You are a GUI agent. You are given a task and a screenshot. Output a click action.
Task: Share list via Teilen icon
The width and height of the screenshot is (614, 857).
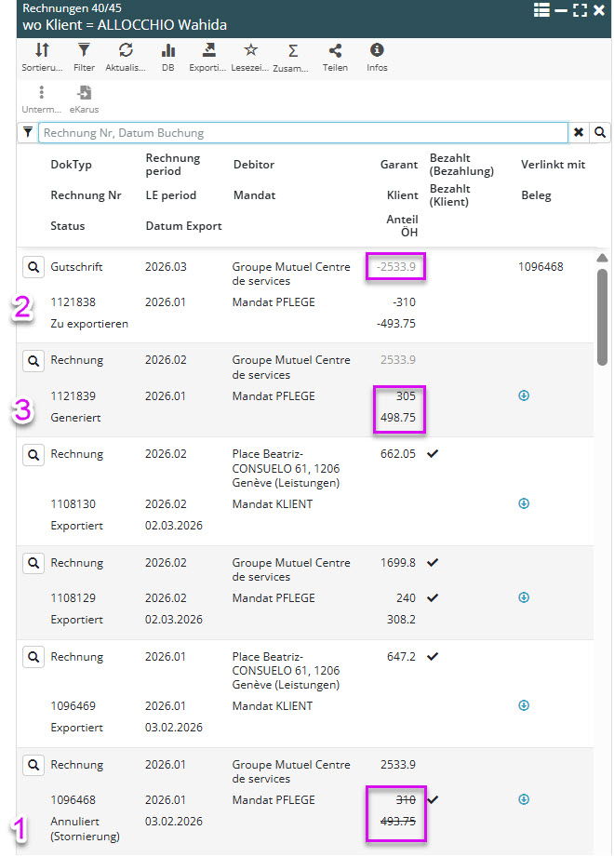click(x=335, y=51)
